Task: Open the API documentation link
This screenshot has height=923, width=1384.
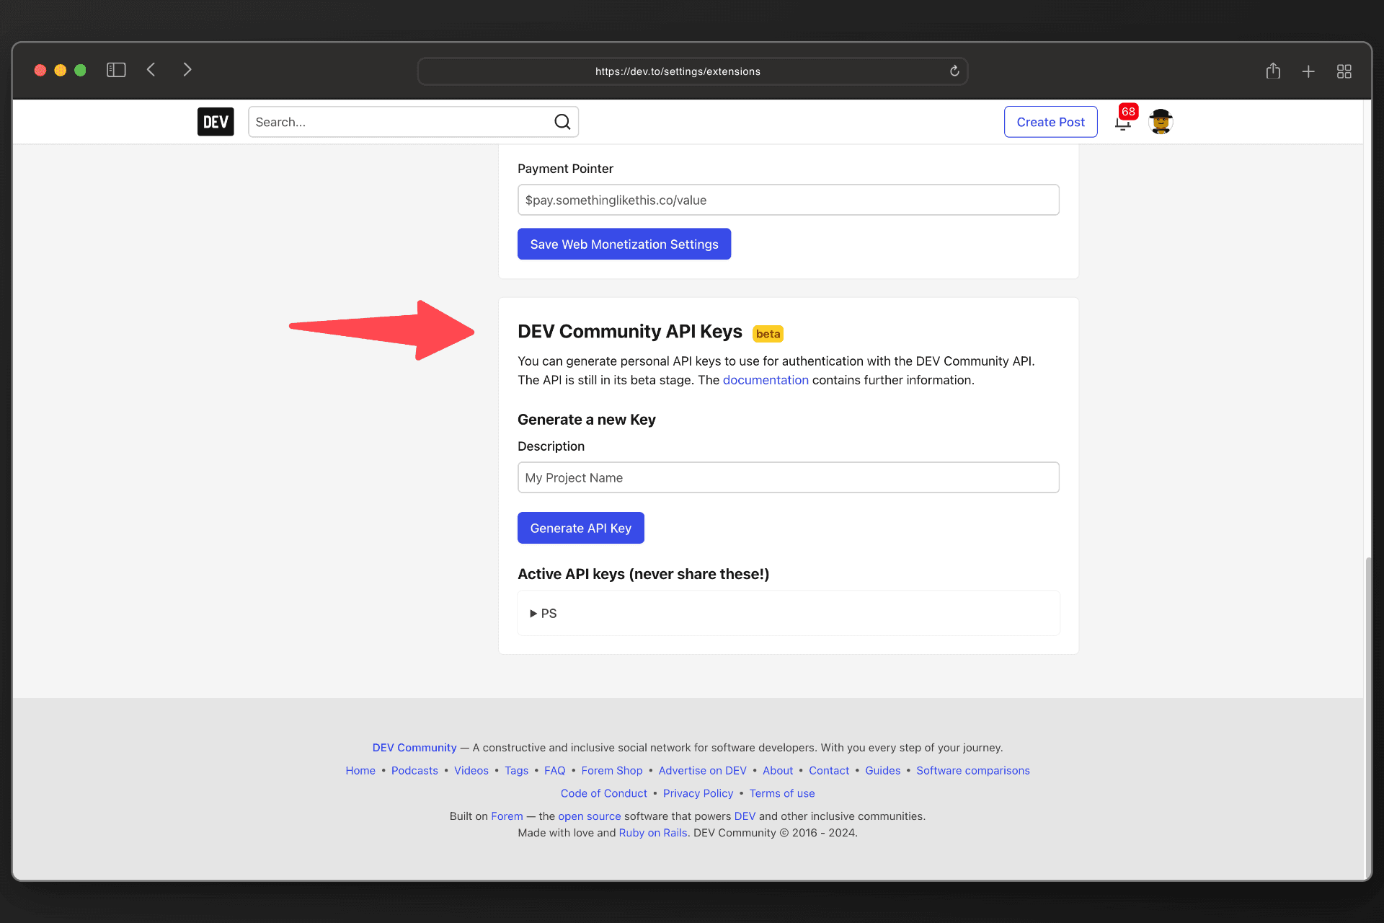Action: [766, 380]
